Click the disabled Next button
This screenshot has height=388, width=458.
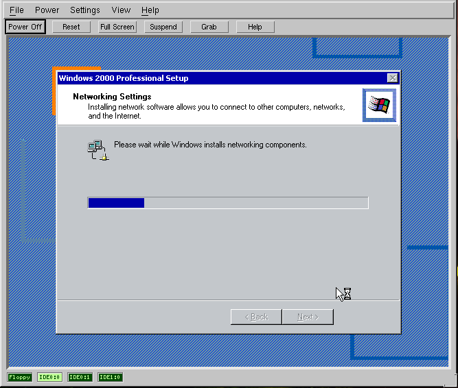[308, 317]
